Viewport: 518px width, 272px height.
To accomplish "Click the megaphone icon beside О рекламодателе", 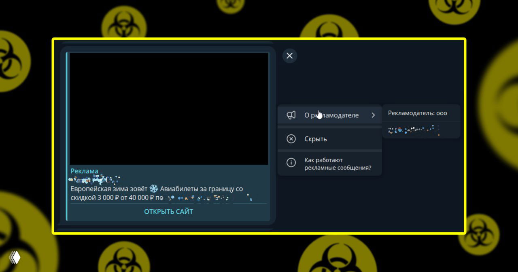I will click(291, 115).
